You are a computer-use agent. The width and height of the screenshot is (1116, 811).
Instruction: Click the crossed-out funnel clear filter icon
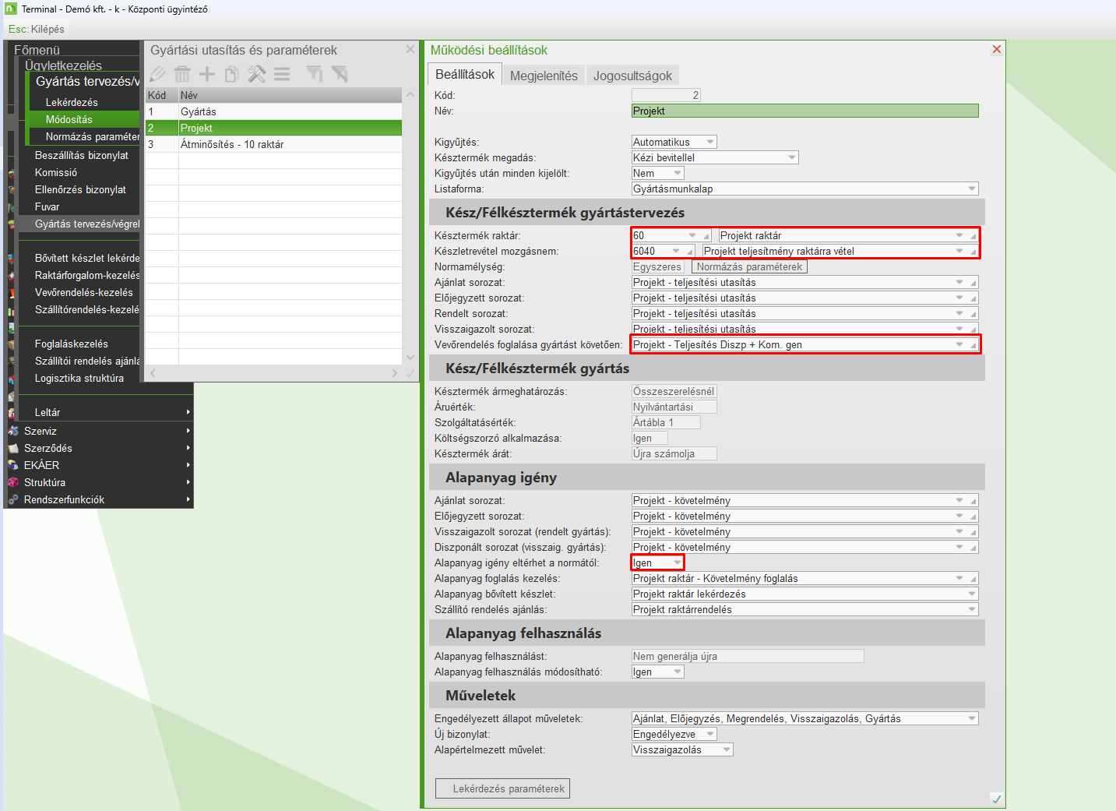pos(340,74)
